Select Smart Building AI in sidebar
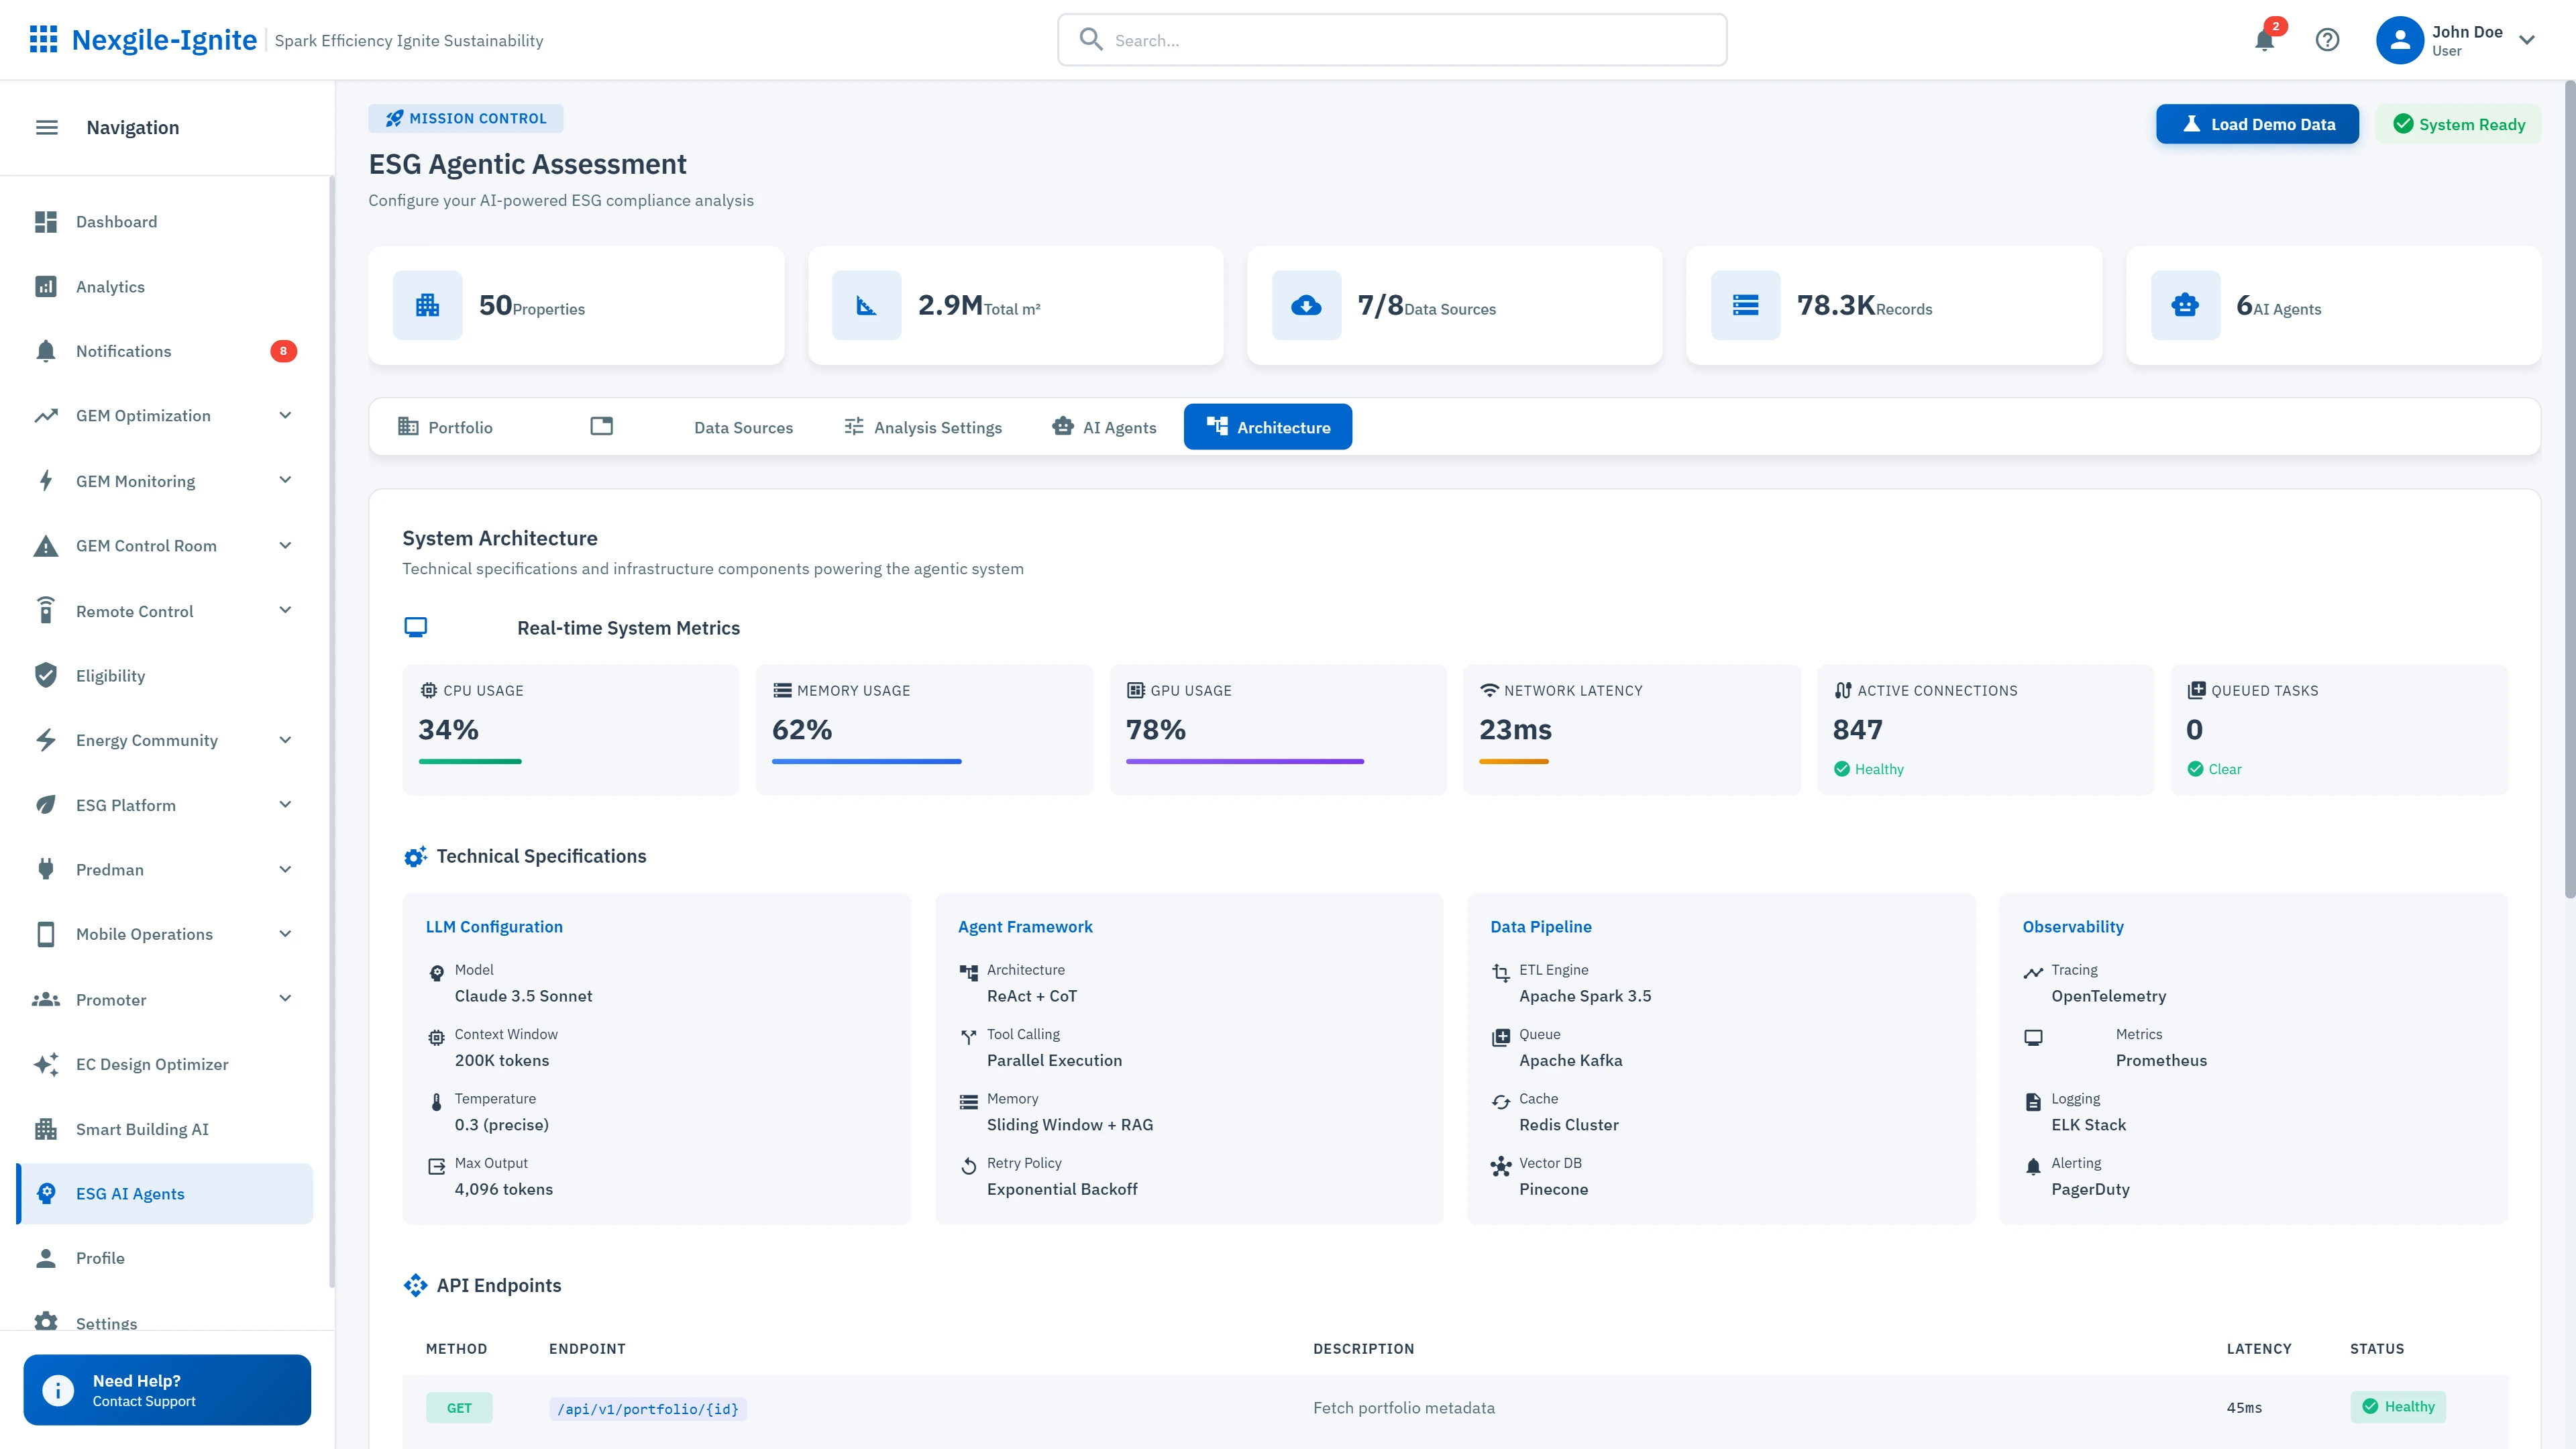Screen dimensions: 2576x1449 point(142,1129)
